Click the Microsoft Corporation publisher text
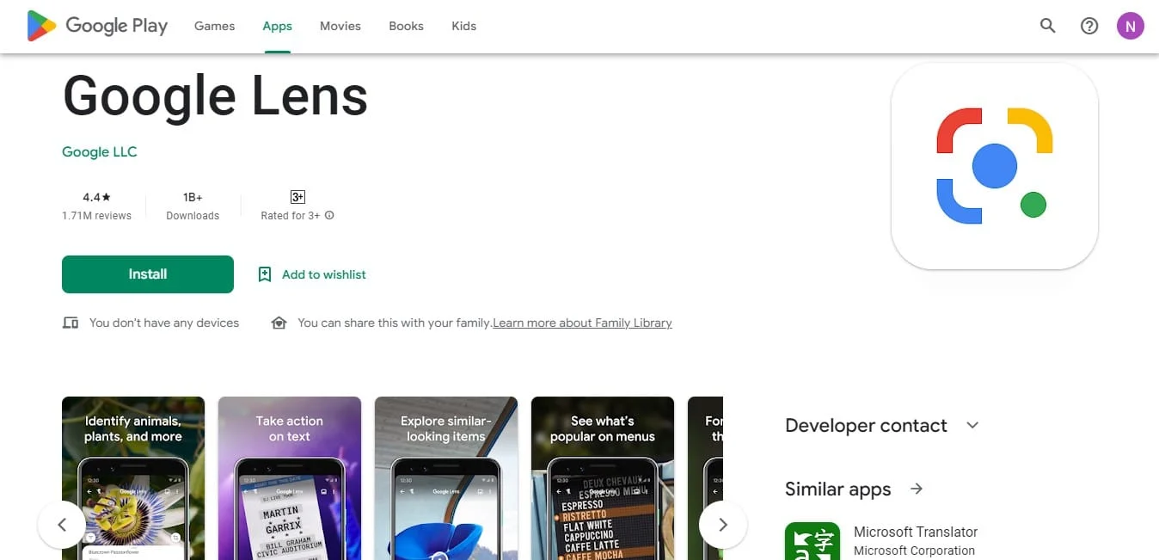The image size is (1159, 560). (914, 551)
